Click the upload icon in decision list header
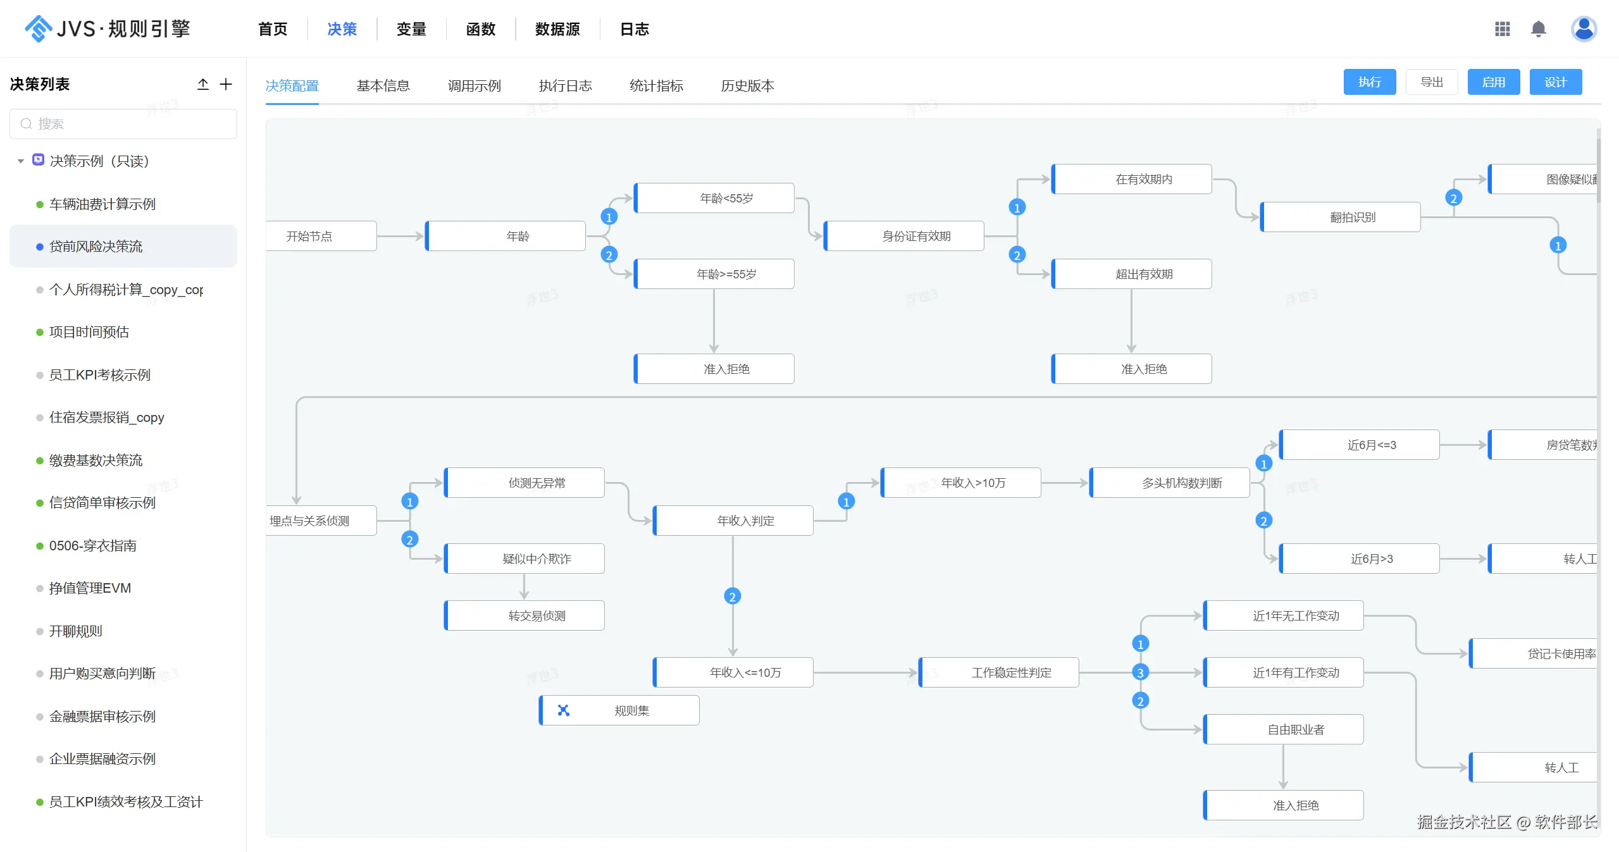The height and width of the screenshot is (852, 1619). pos(202,84)
